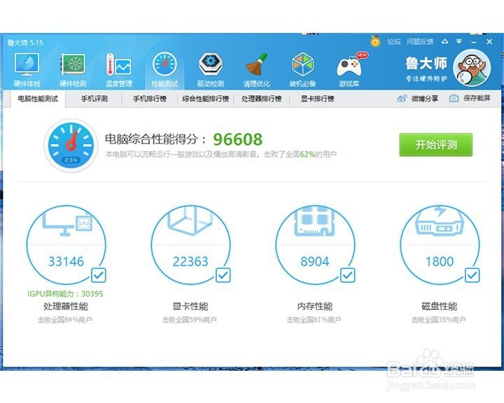Switch to the 电脑性能测试 tab
The width and height of the screenshot is (504, 403).
pos(38,99)
